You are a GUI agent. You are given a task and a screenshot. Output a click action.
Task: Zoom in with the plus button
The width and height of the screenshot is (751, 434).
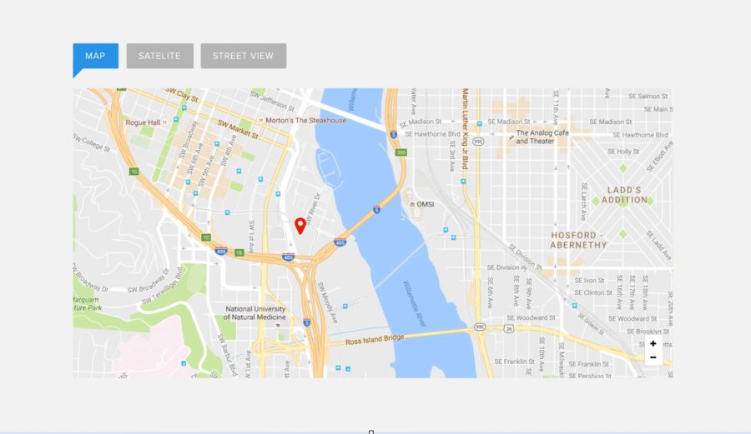(x=653, y=343)
